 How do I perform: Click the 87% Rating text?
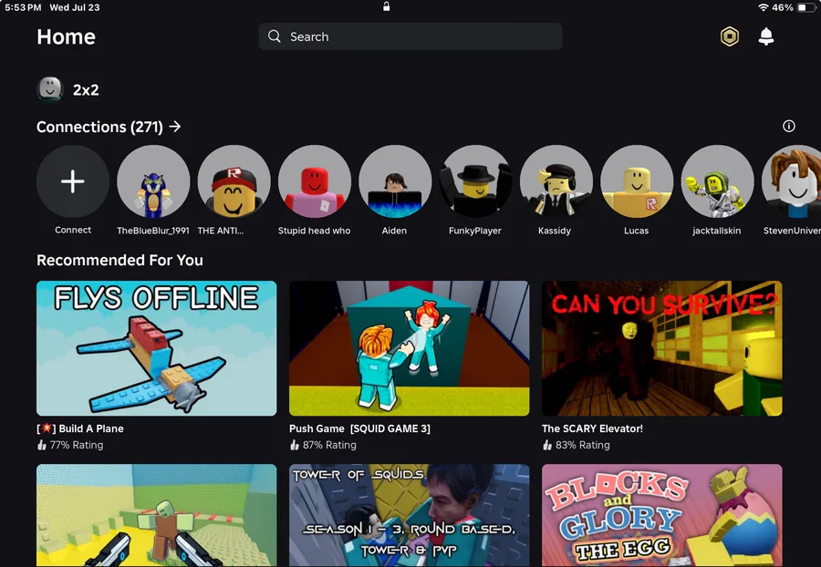329,445
